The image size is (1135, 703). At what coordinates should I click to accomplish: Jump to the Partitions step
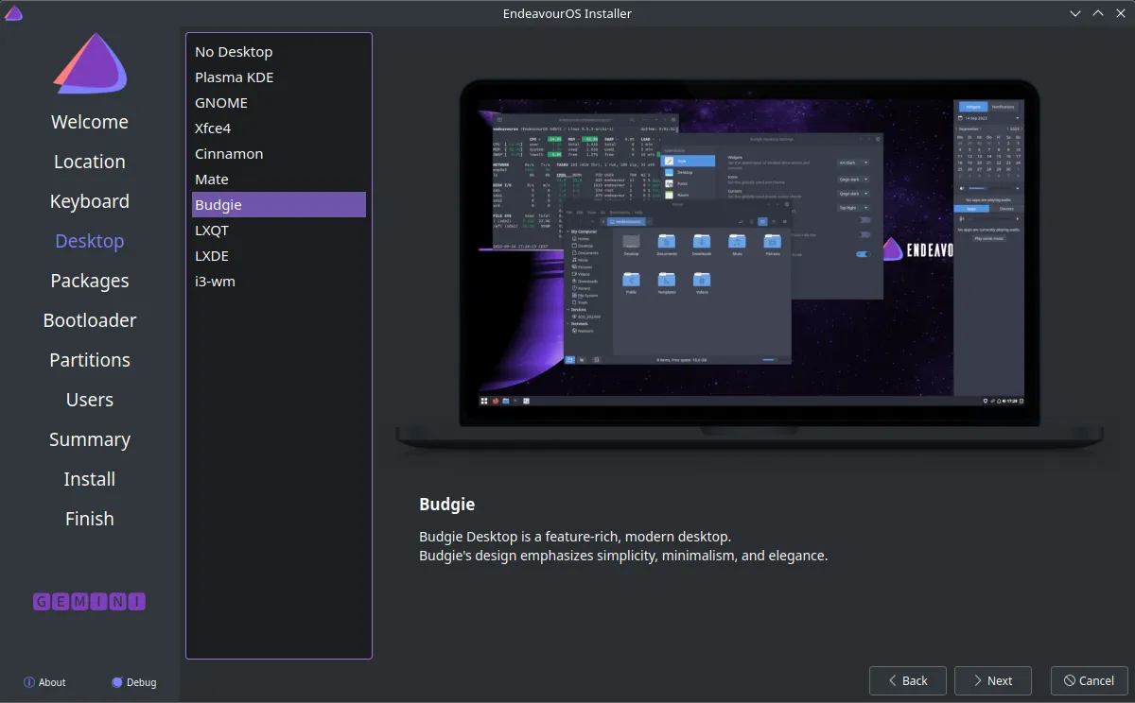(90, 360)
